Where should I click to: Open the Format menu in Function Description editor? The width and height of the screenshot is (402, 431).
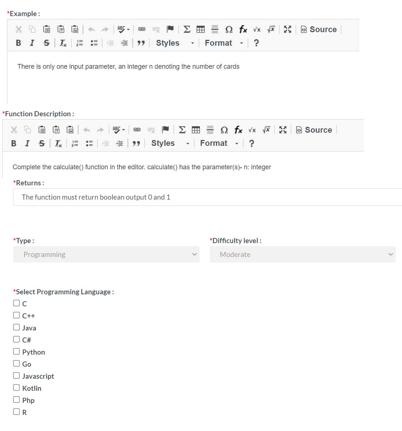tap(219, 143)
